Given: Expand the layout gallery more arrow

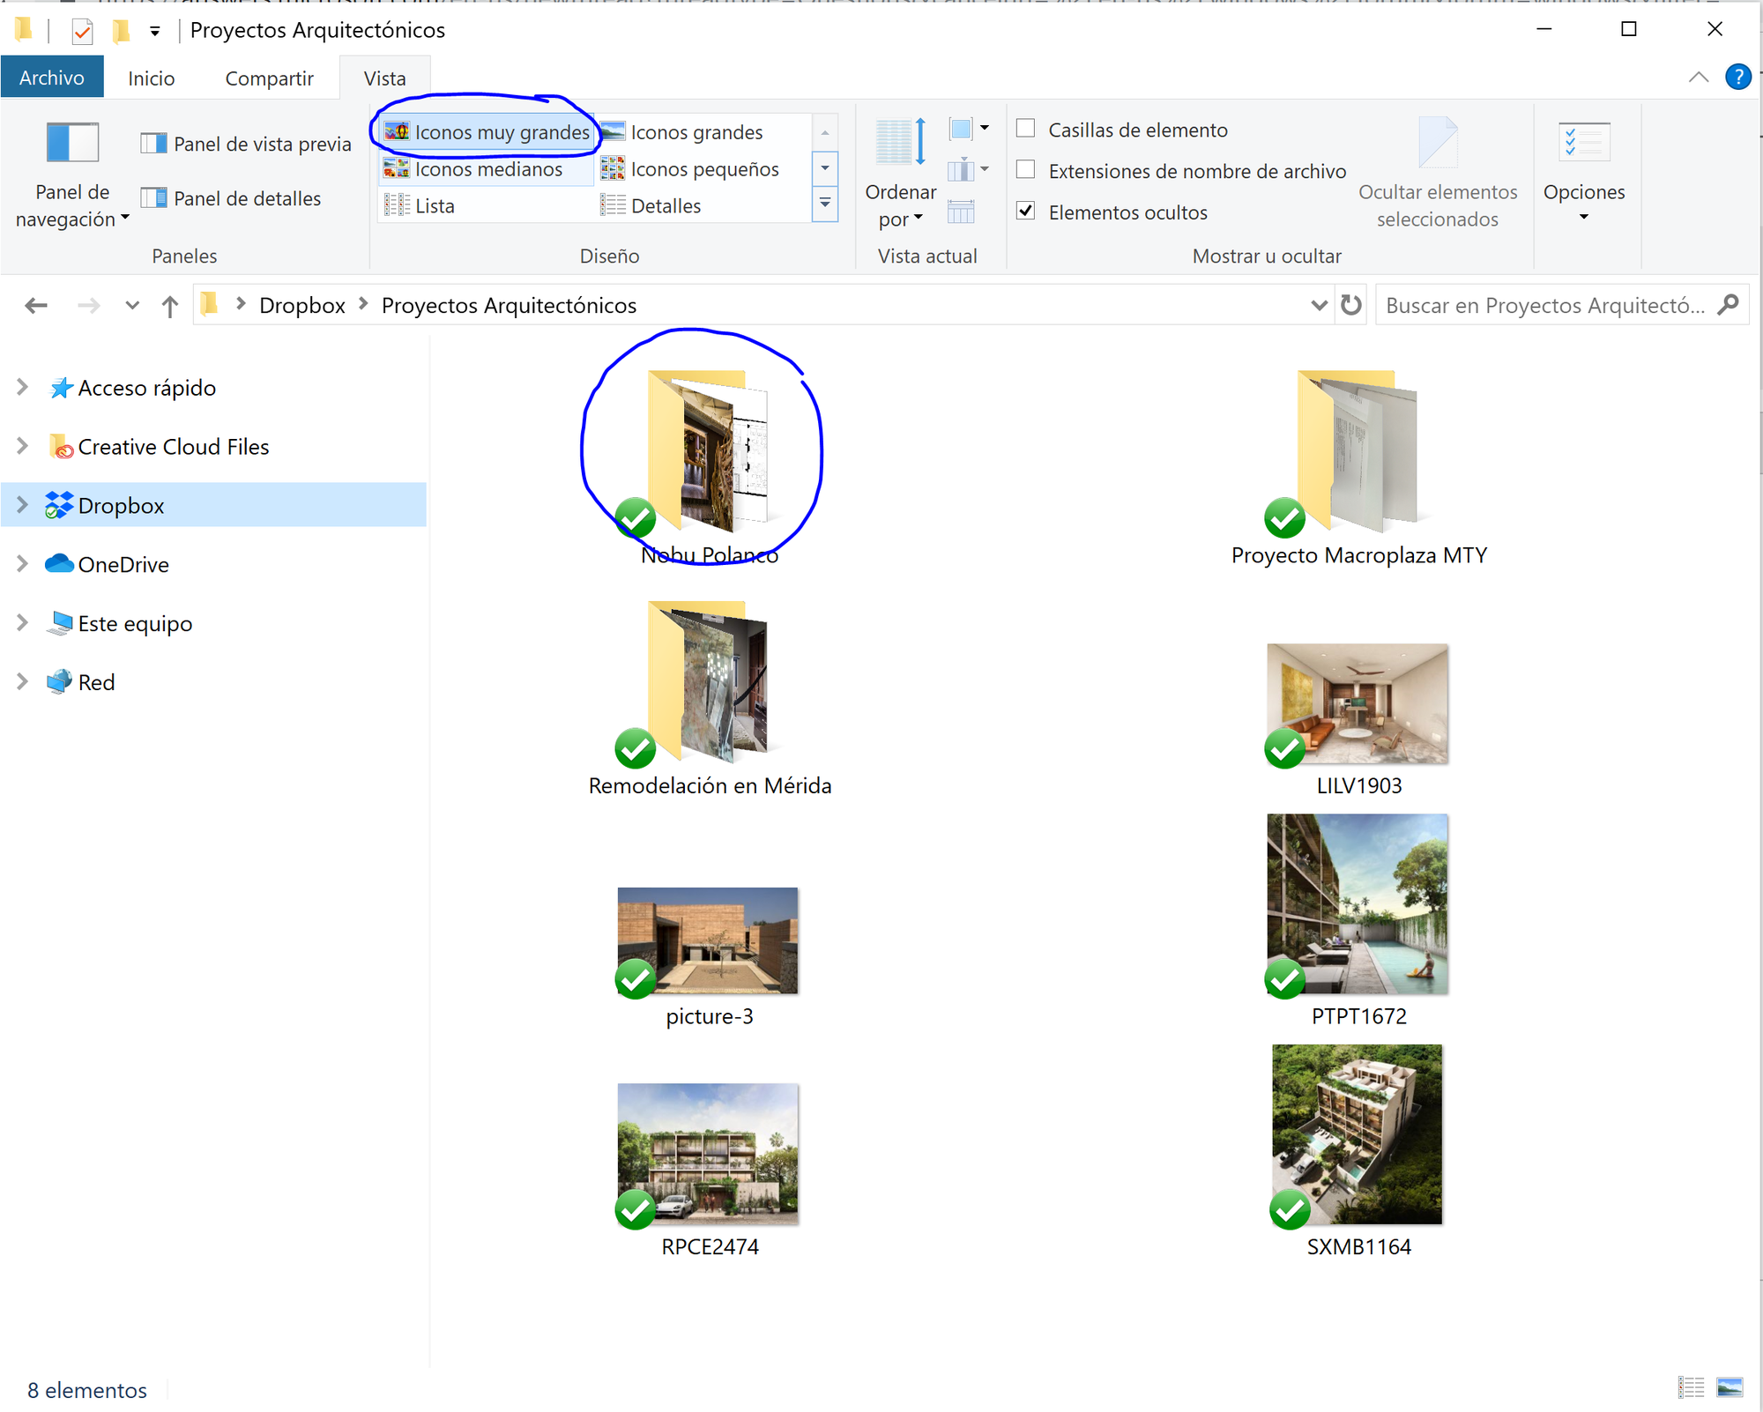Looking at the screenshot, I should tap(825, 204).
